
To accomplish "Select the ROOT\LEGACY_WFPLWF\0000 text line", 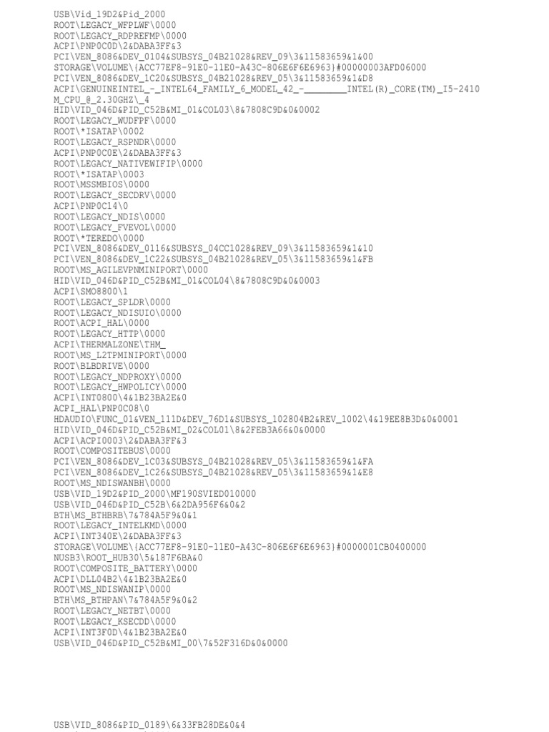I will pyautogui.click(x=115, y=25).
